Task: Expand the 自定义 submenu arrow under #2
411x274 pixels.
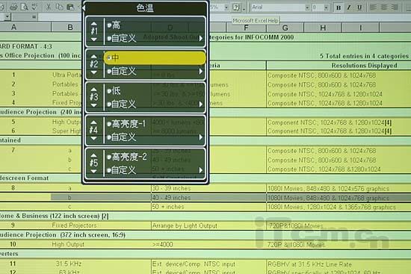Action: pos(201,71)
